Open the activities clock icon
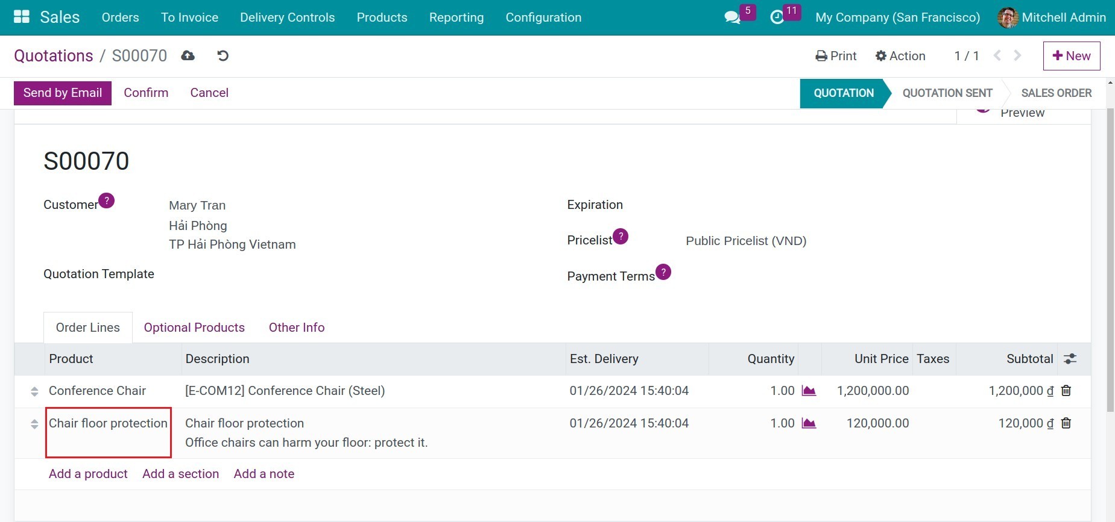This screenshot has height=522, width=1115. [777, 17]
